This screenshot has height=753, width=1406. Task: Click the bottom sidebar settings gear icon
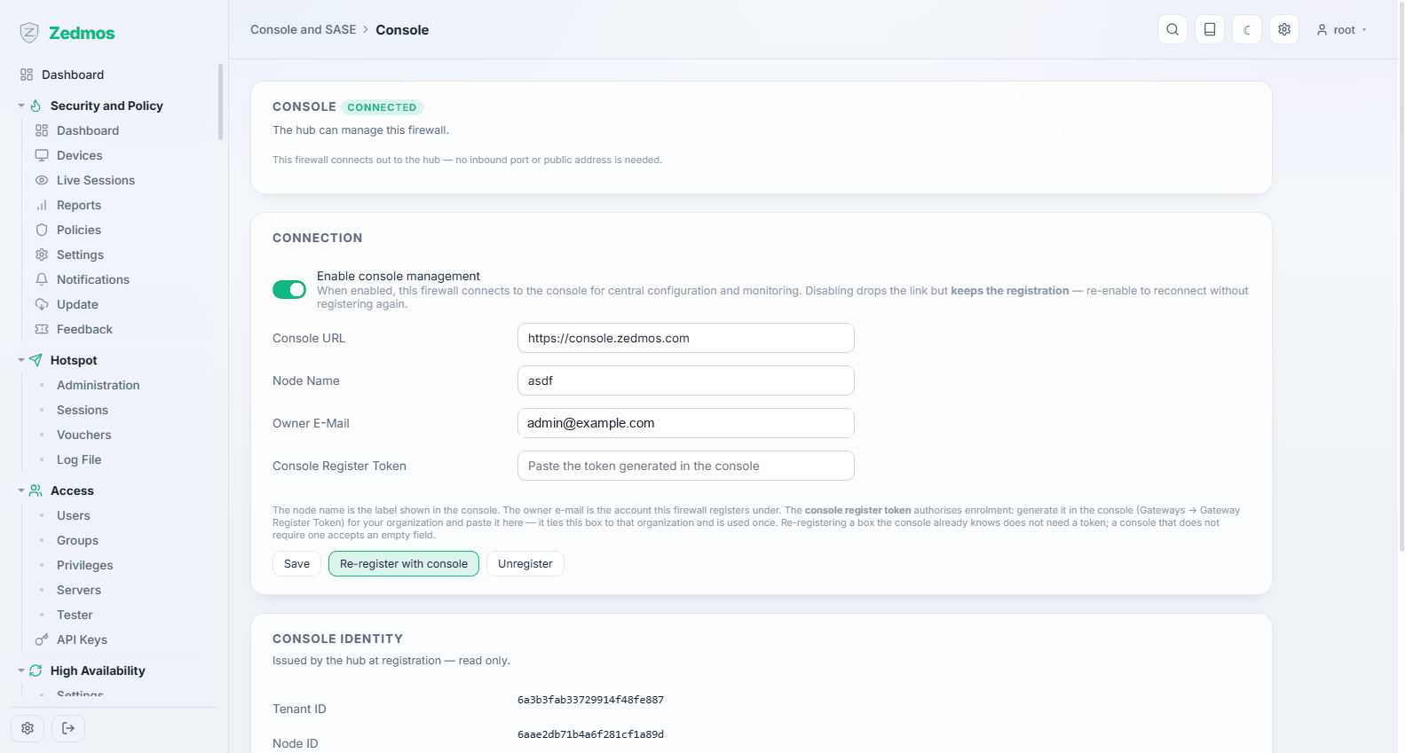click(28, 728)
